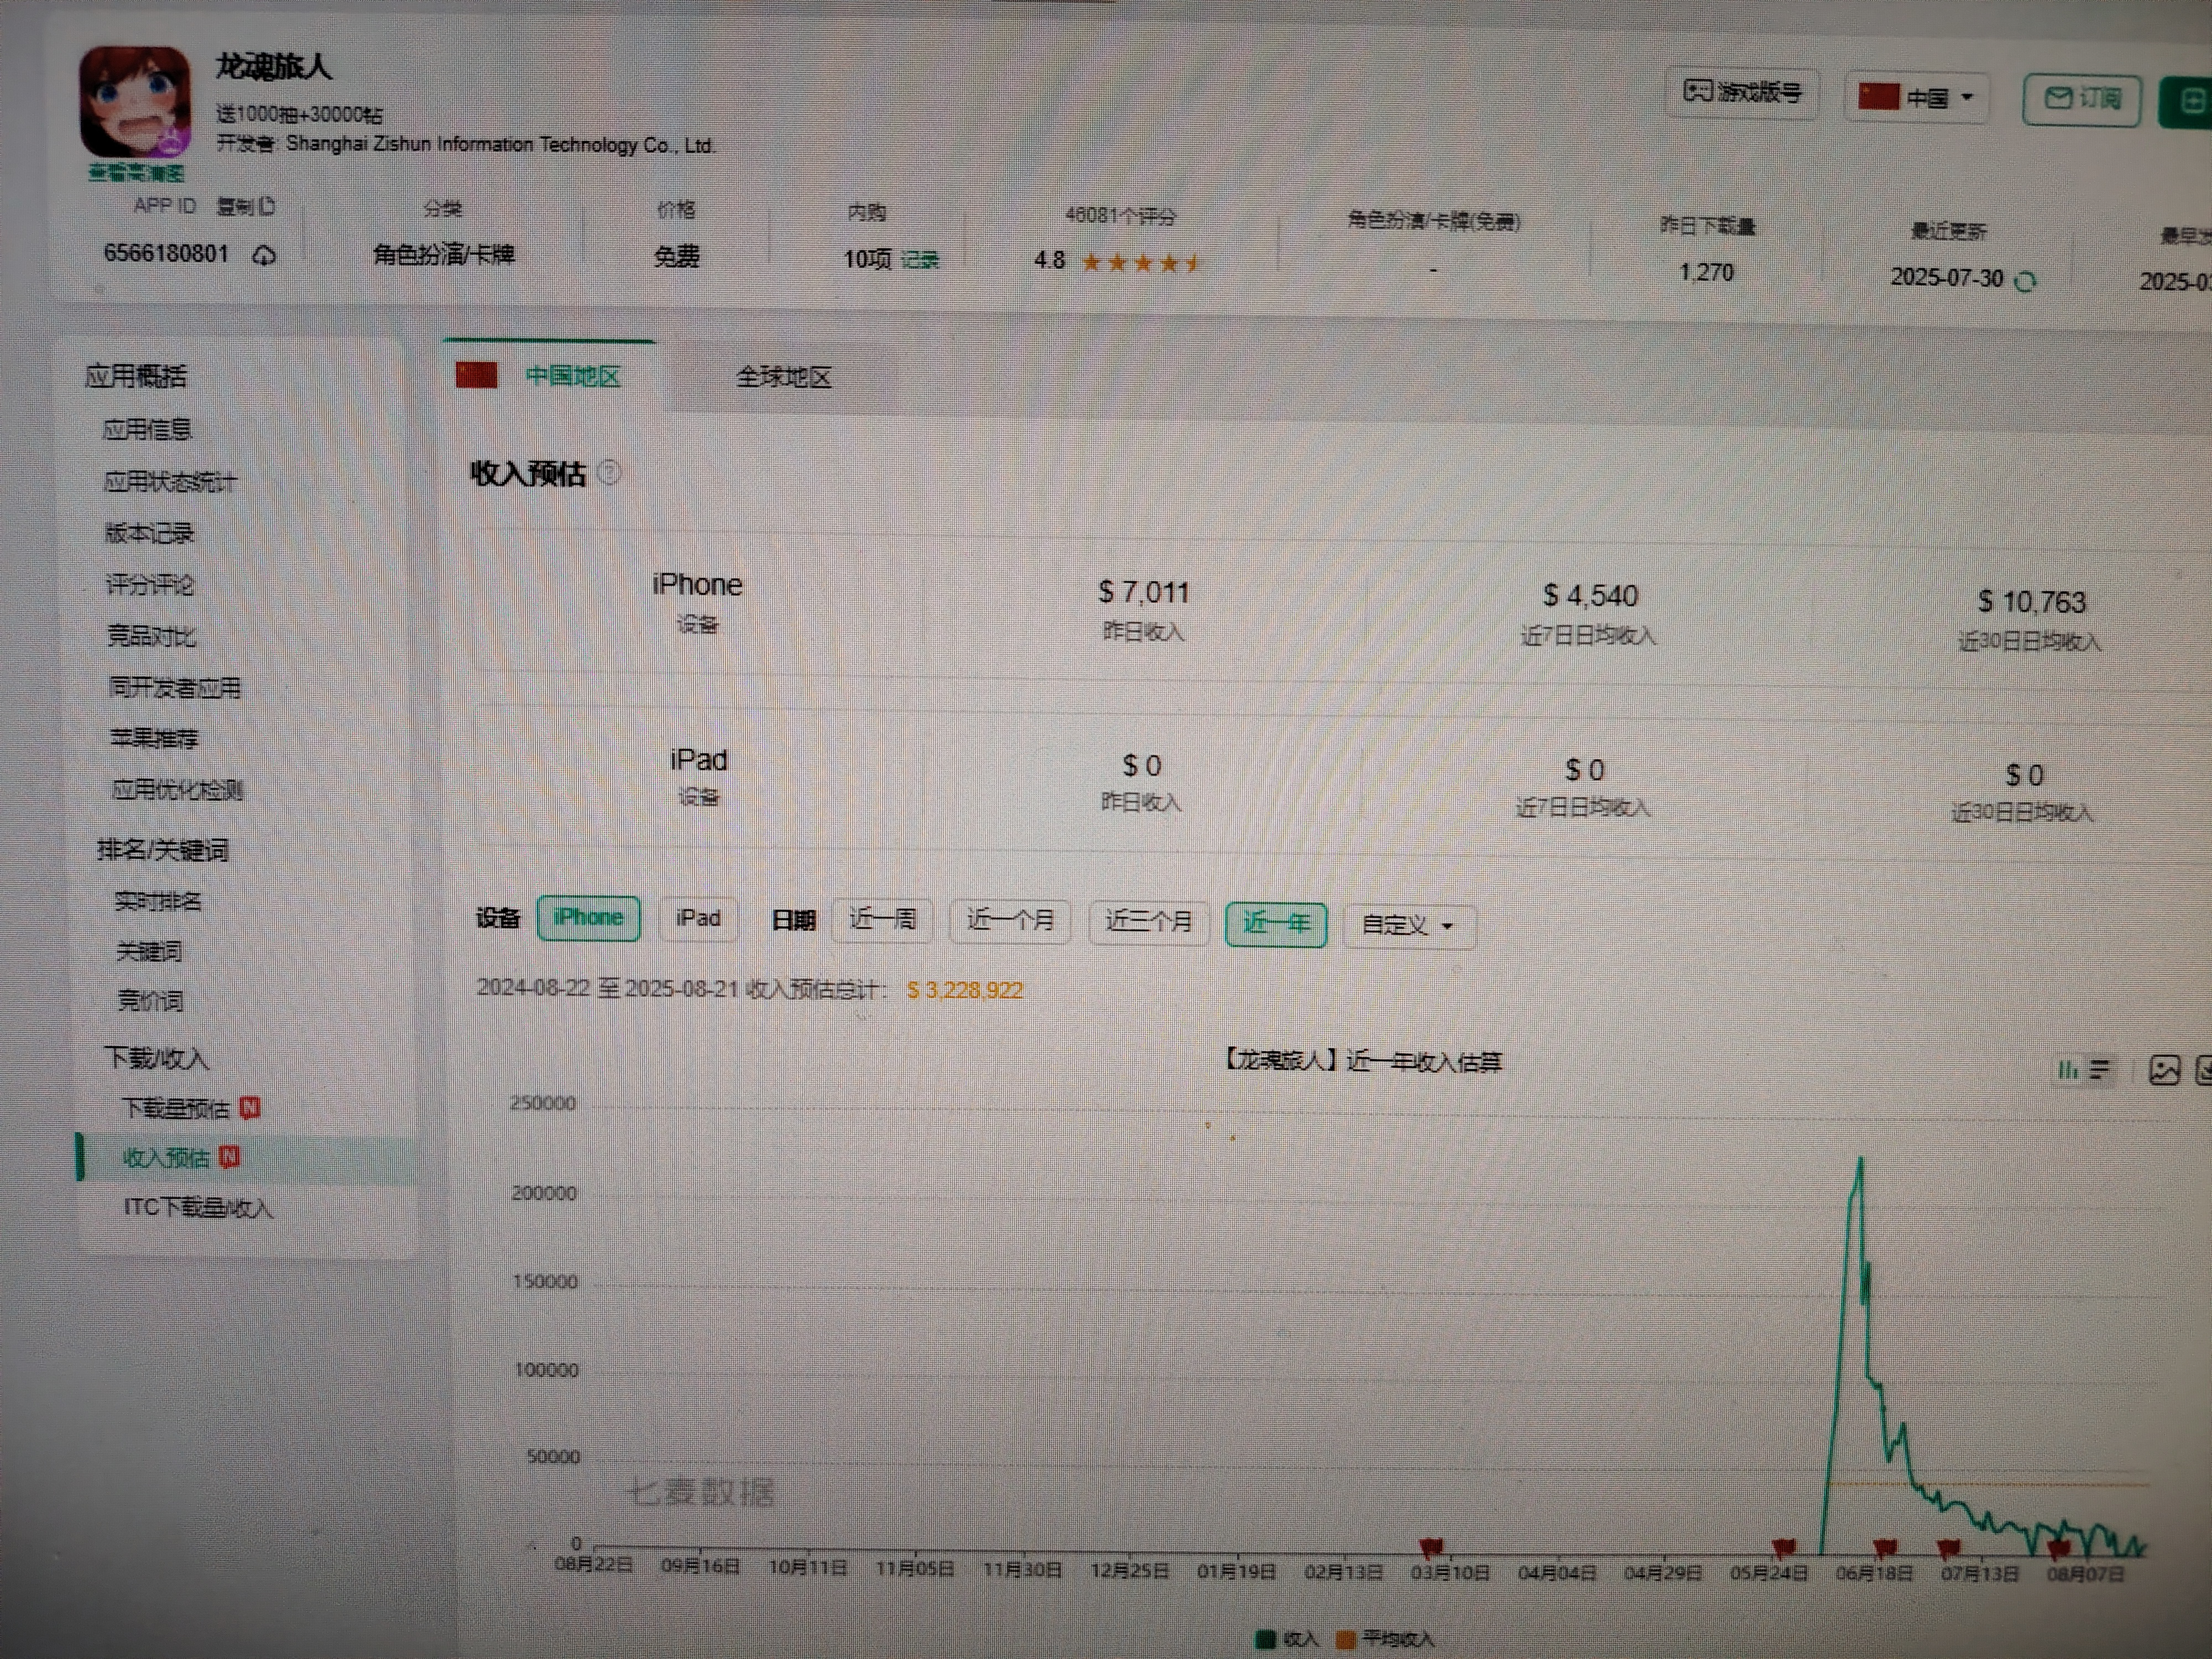2212x1659 pixels.
Task: Select iPad device filter
Action: (x=698, y=918)
